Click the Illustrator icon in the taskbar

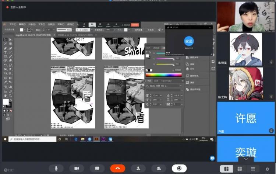[96, 139]
